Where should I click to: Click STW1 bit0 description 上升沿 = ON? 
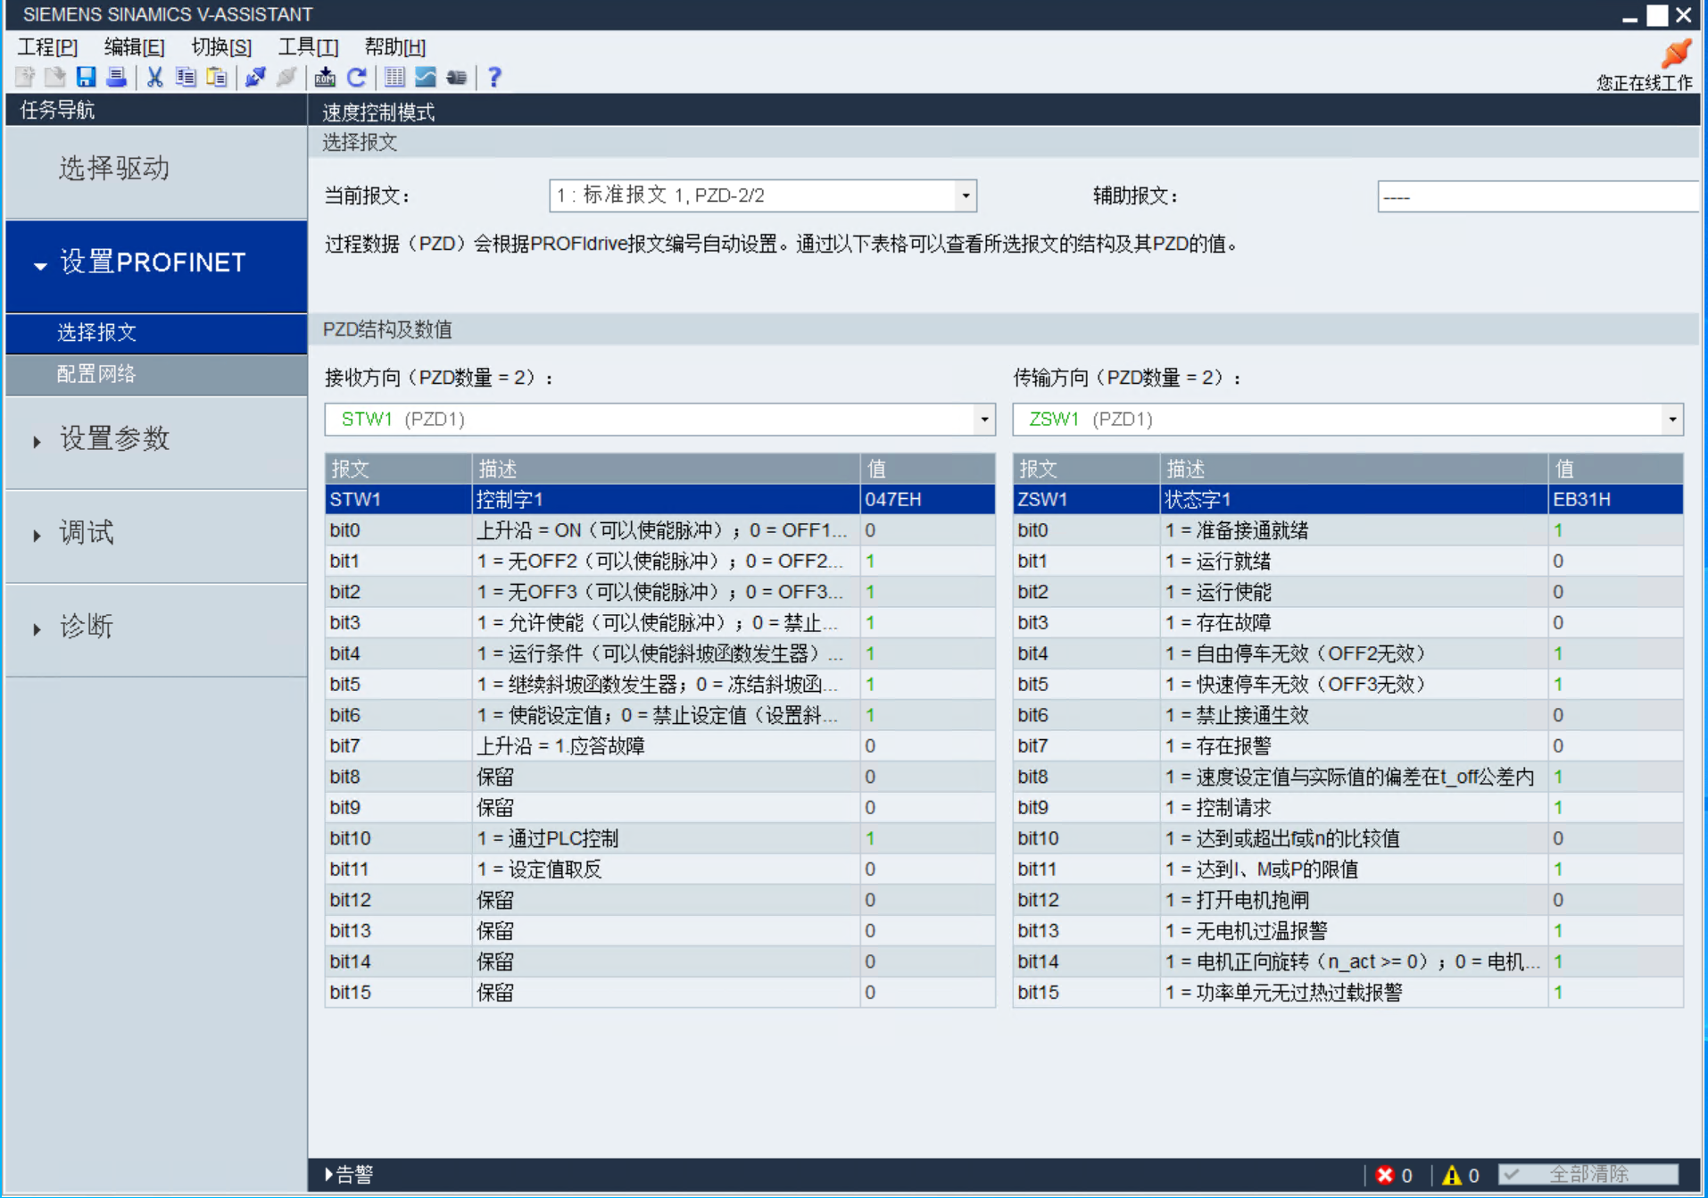point(666,530)
